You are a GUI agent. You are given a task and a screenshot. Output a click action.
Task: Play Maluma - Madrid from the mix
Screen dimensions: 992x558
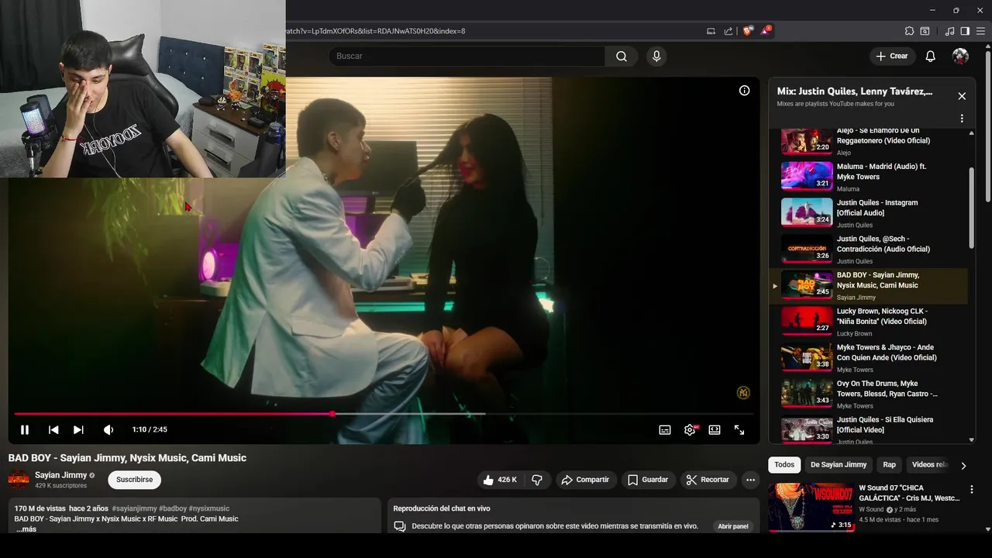click(x=868, y=177)
